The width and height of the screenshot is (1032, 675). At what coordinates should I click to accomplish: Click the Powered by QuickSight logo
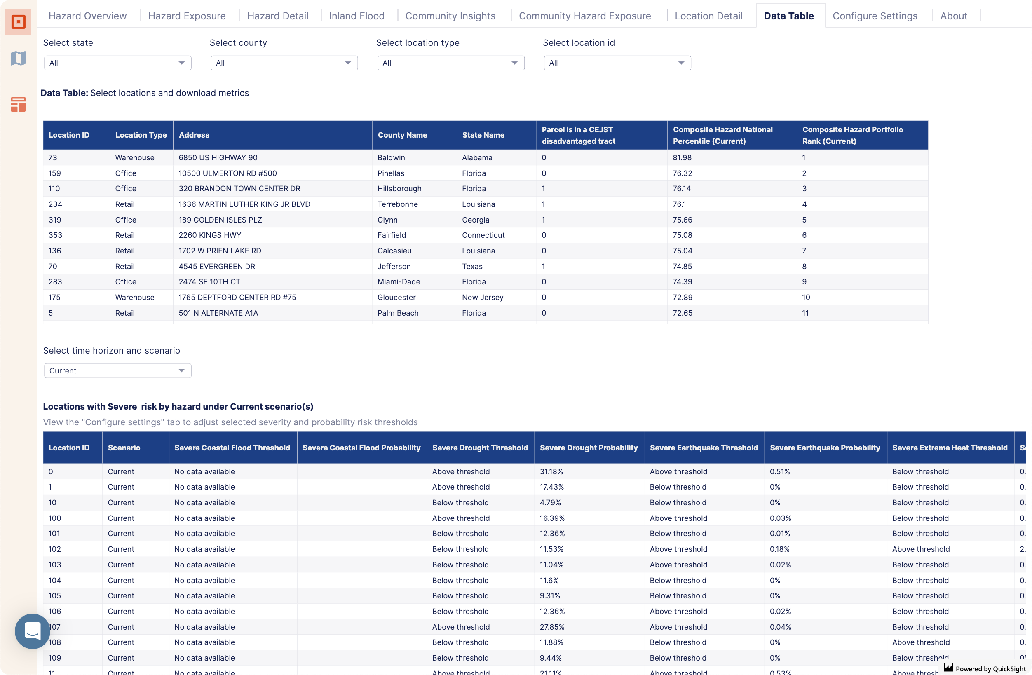pyautogui.click(x=985, y=668)
